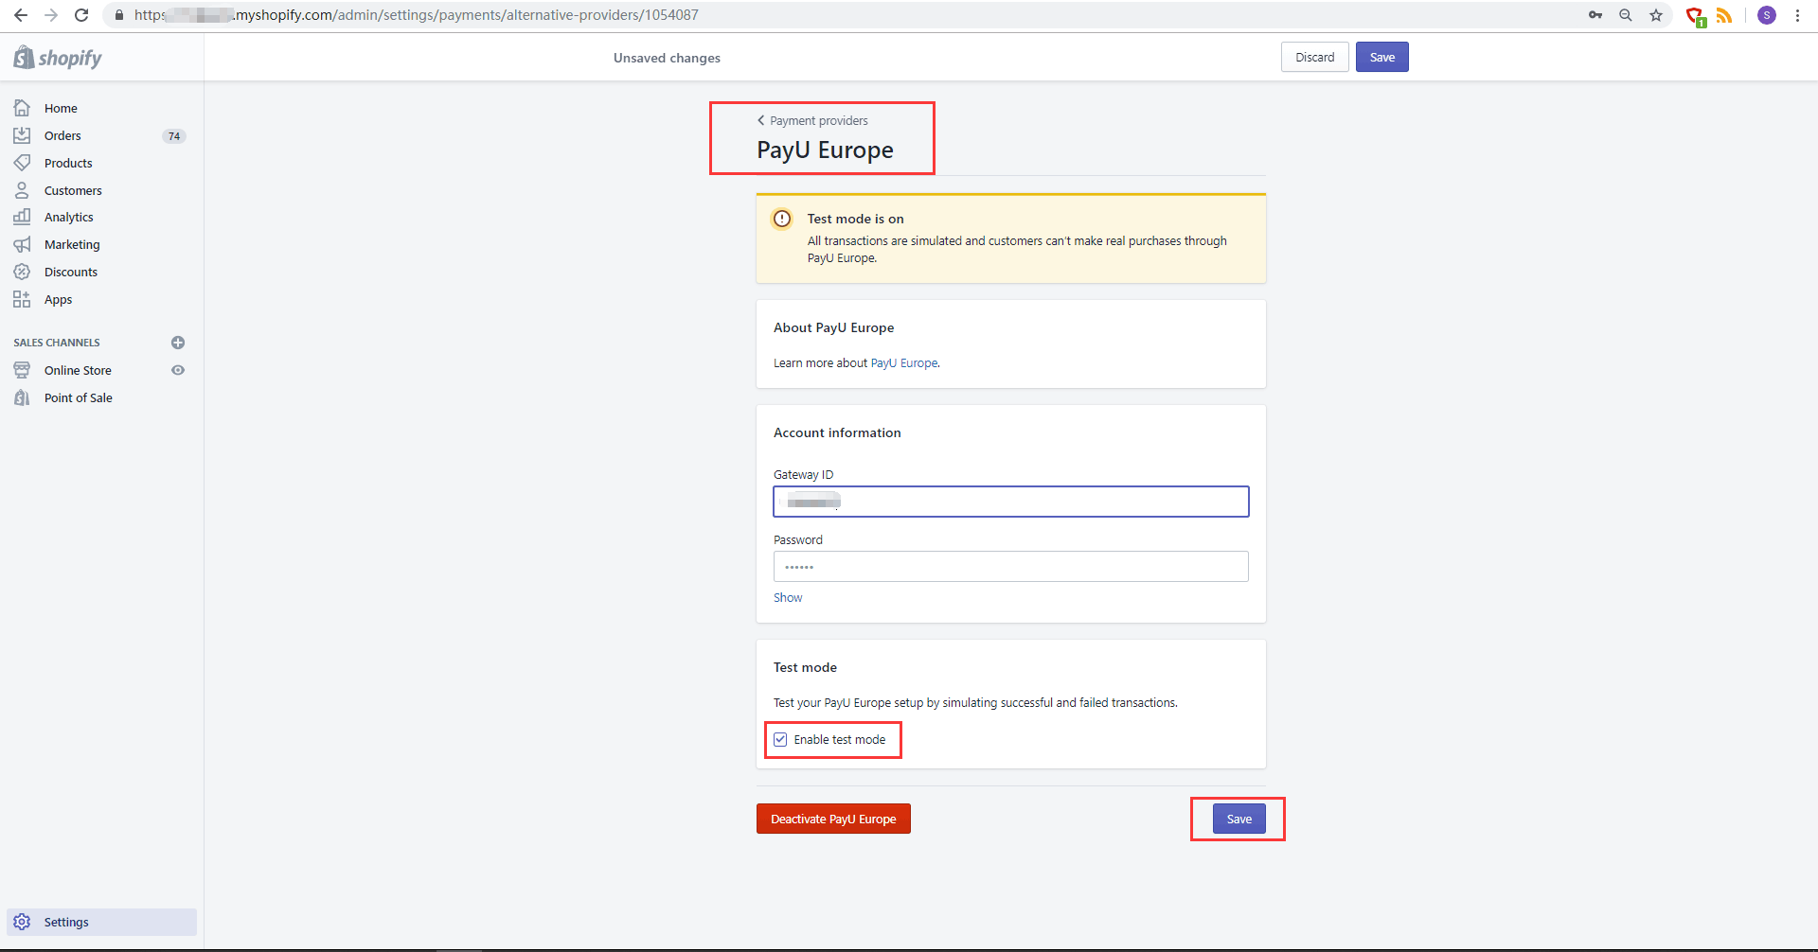Image resolution: width=1818 pixels, height=952 pixels.
Task: Click browser forward arrow
Action: (x=51, y=15)
